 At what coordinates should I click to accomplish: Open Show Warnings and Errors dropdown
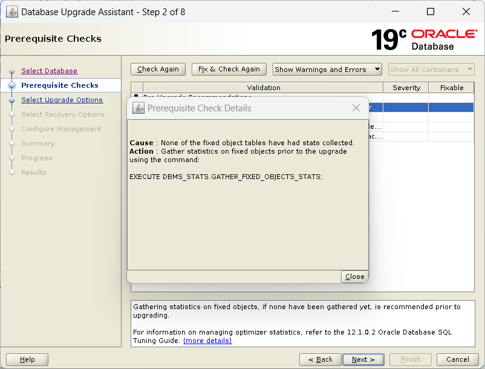coord(327,70)
